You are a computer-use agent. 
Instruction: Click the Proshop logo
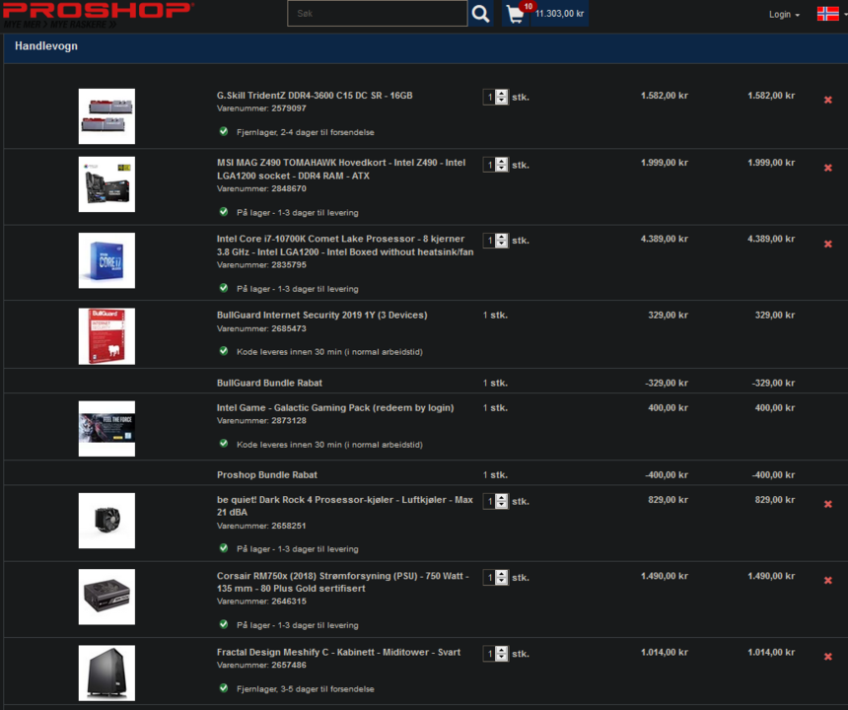pos(99,15)
